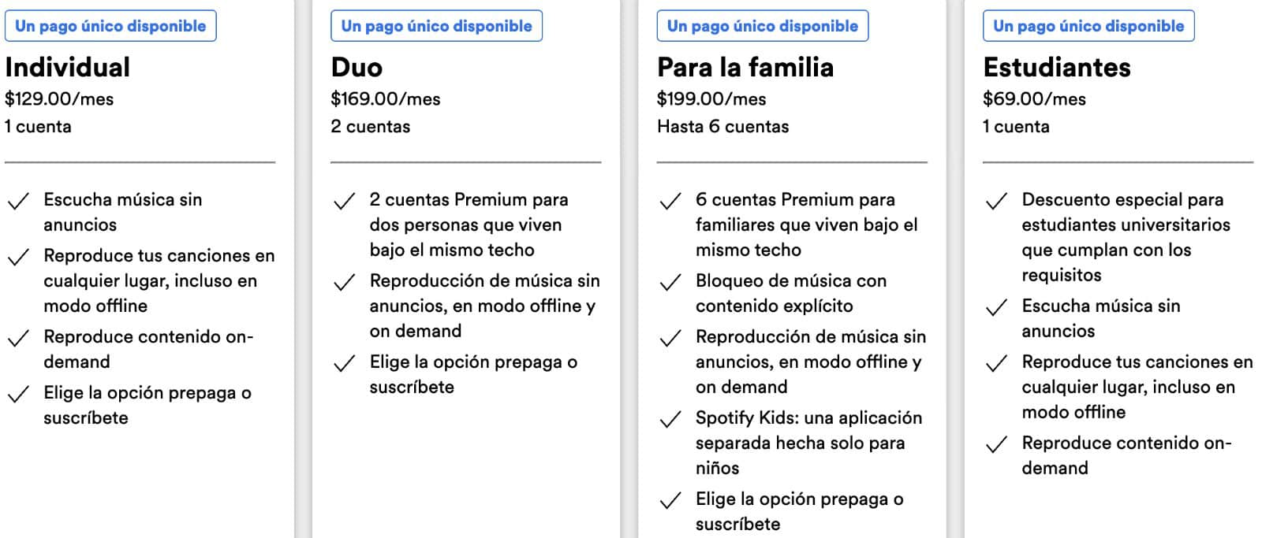This screenshot has height=538, width=1262.
Task: Click the "$199.00/mes" family price
Action: [711, 99]
